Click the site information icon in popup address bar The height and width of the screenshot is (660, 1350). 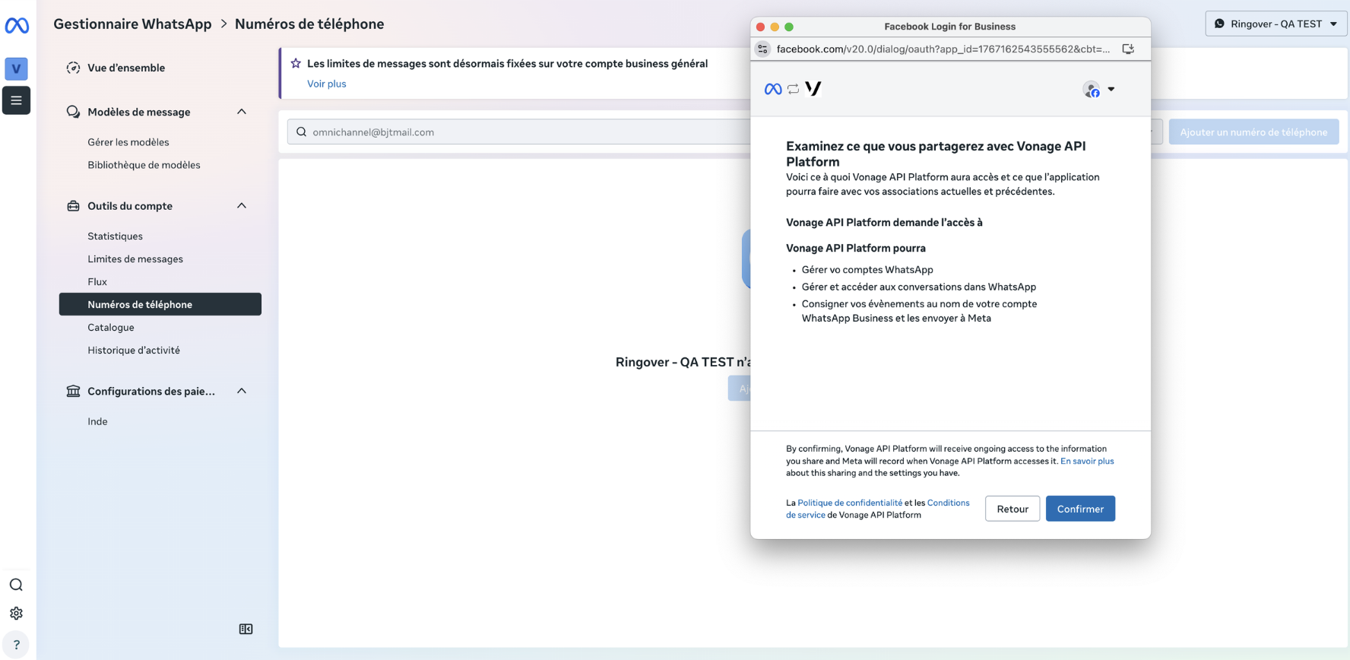(762, 49)
